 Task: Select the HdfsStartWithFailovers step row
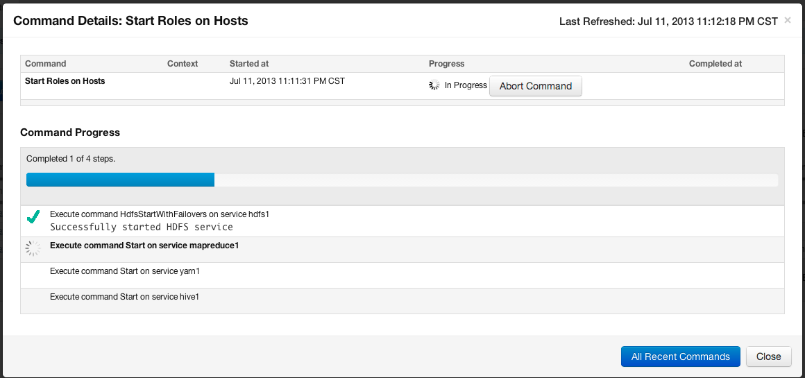pyautogui.click(x=402, y=221)
